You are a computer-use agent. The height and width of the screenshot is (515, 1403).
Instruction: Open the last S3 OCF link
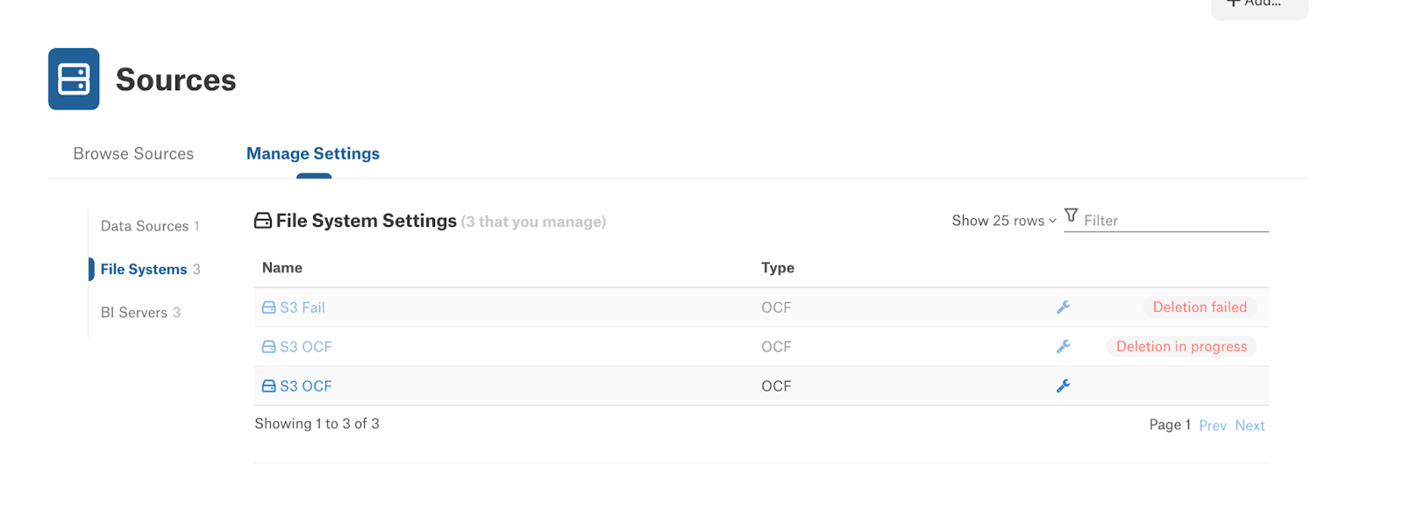click(306, 386)
